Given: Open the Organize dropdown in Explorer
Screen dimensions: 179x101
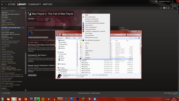Looking at the screenshot, I should [x=60, y=38].
